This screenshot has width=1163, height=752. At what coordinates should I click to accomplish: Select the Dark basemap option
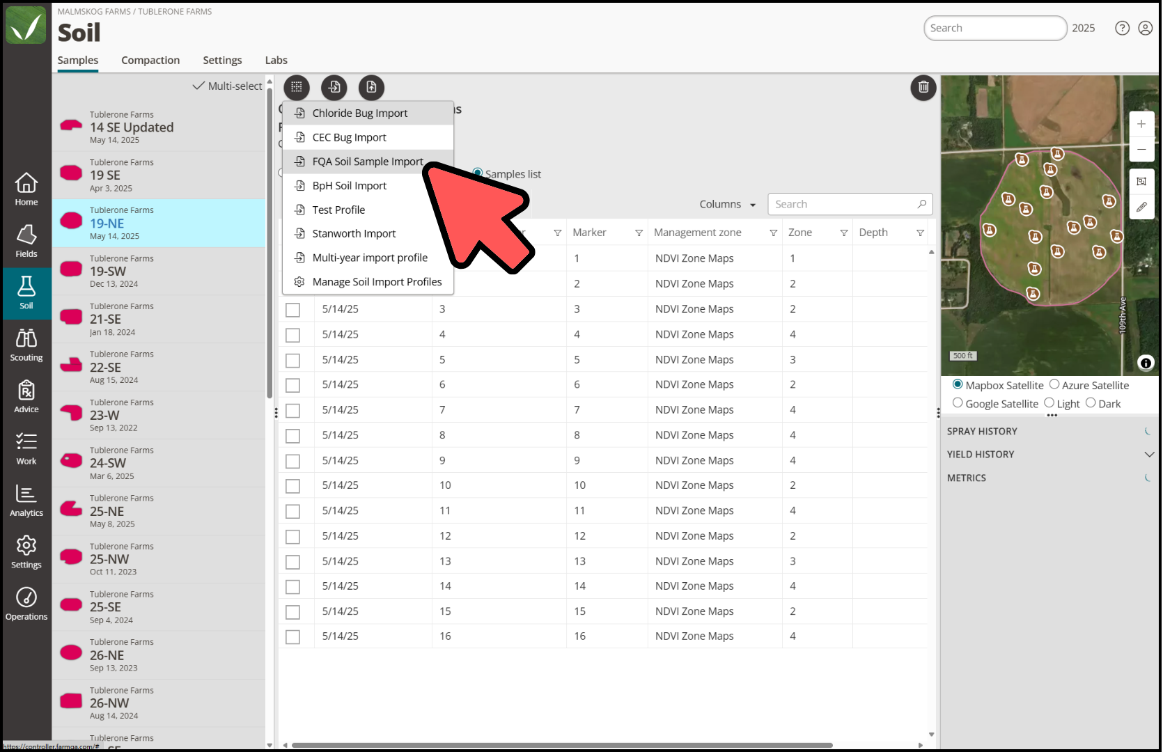coord(1091,402)
